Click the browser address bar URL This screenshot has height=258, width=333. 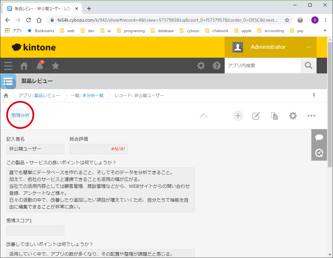coord(167,20)
